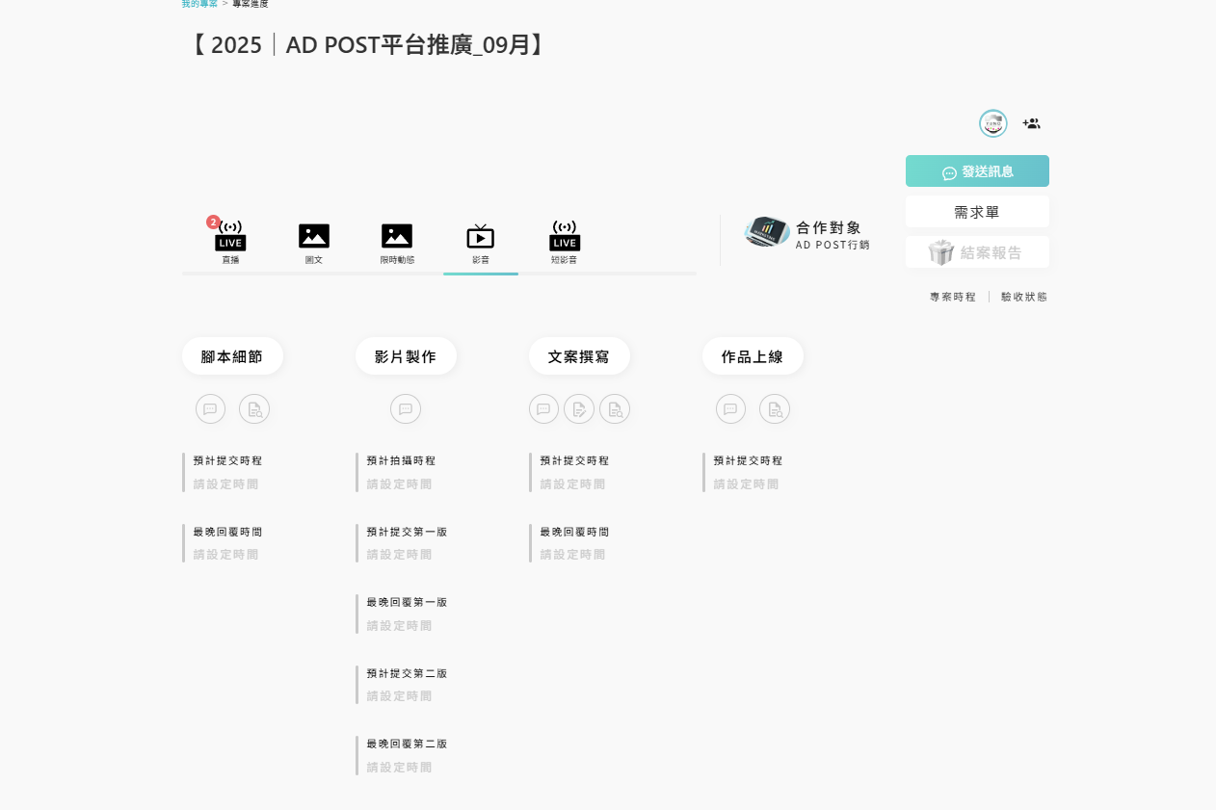
Task: Open comment icon under 腳本細節
Action: tap(210, 409)
